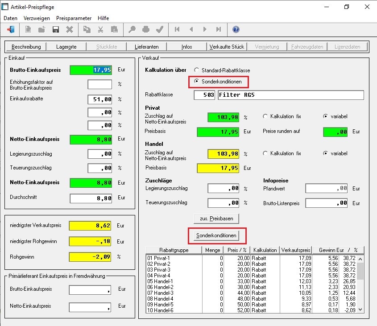
Task: Select Standard-Rabattklasse radio button
Action: point(197,70)
